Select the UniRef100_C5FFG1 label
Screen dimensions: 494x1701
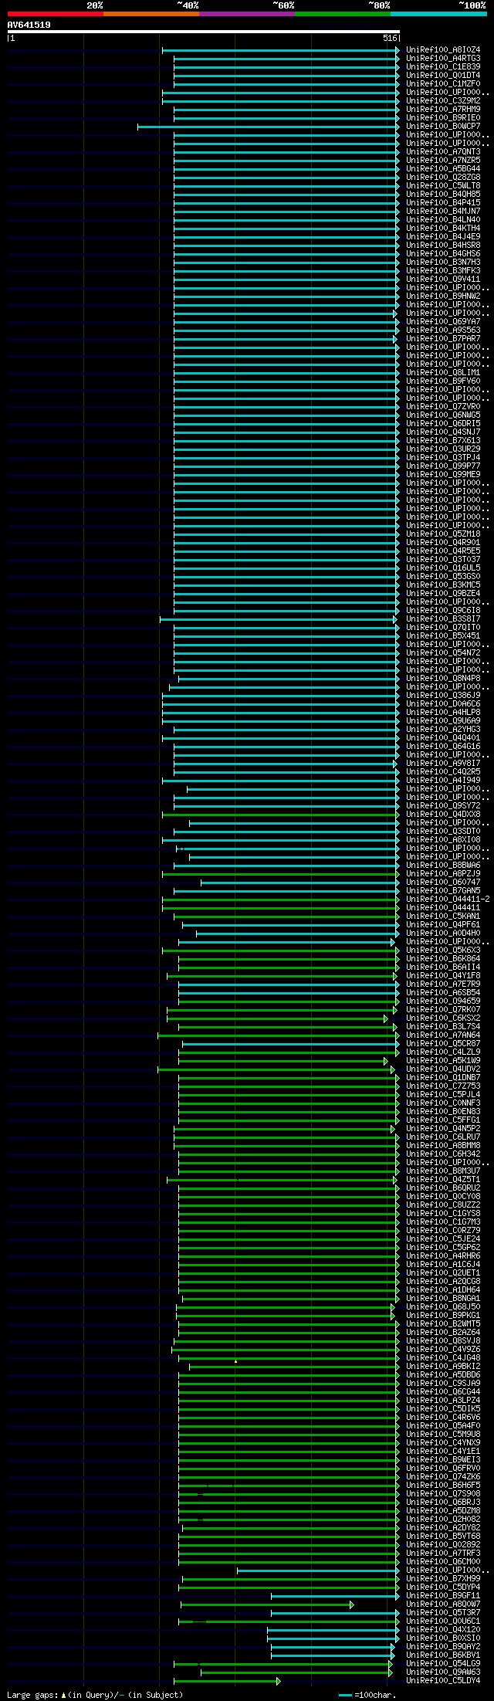click(443, 1120)
